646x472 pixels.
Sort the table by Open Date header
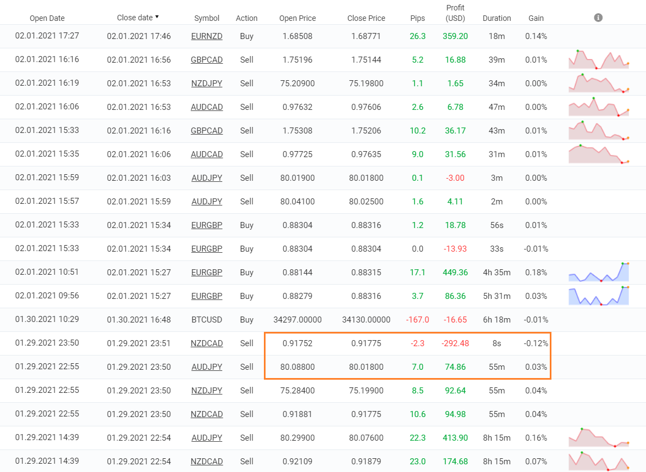click(x=47, y=18)
